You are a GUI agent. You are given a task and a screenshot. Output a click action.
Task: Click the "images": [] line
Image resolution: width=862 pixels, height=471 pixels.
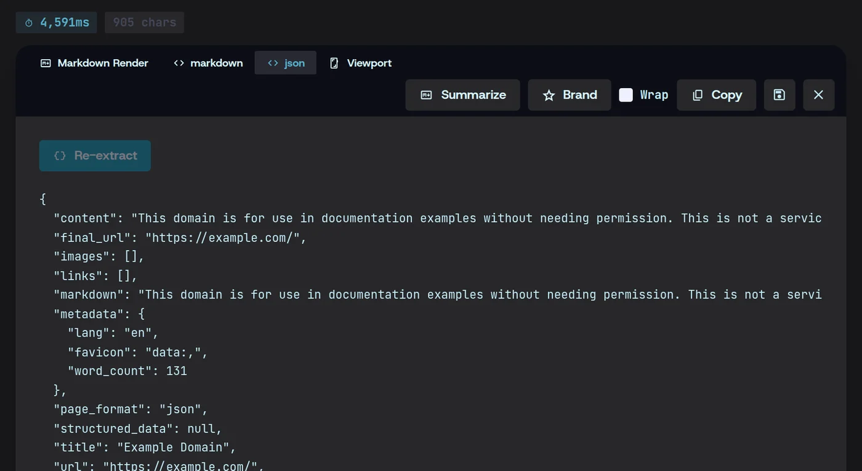[99, 257]
